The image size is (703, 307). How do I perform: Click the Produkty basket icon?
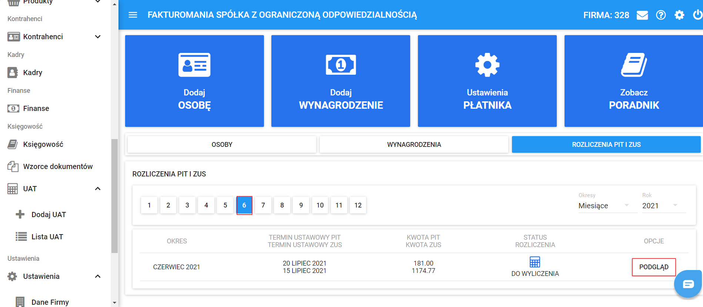(13, 2)
